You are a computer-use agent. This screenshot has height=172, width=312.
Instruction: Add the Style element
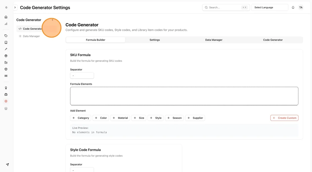(x=156, y=118)
